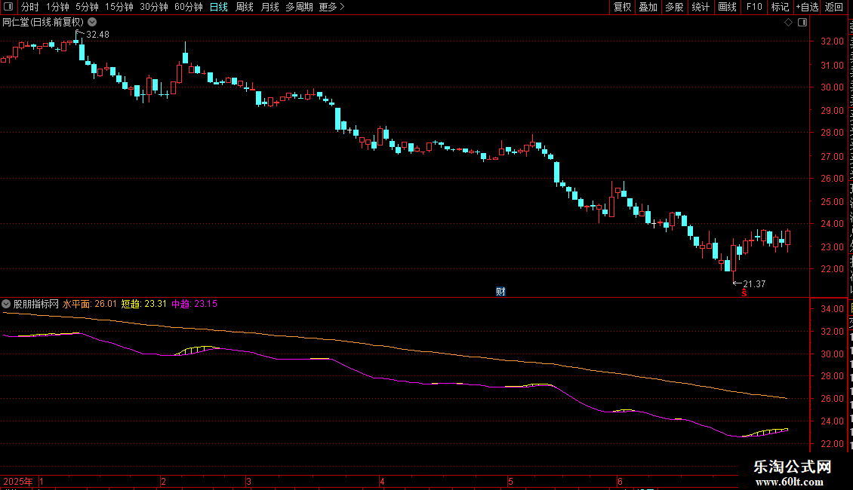Open 多周期 multi-period view
The image size is (853, 490).
pyautogui.click(x=299, y=7)
